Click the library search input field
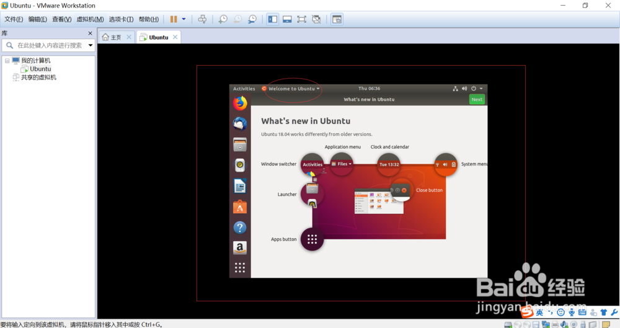 (x=50, y=45)
